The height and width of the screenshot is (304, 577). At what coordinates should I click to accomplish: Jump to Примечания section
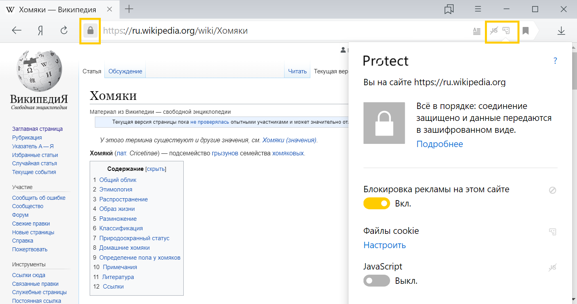(x=120, y=267)
